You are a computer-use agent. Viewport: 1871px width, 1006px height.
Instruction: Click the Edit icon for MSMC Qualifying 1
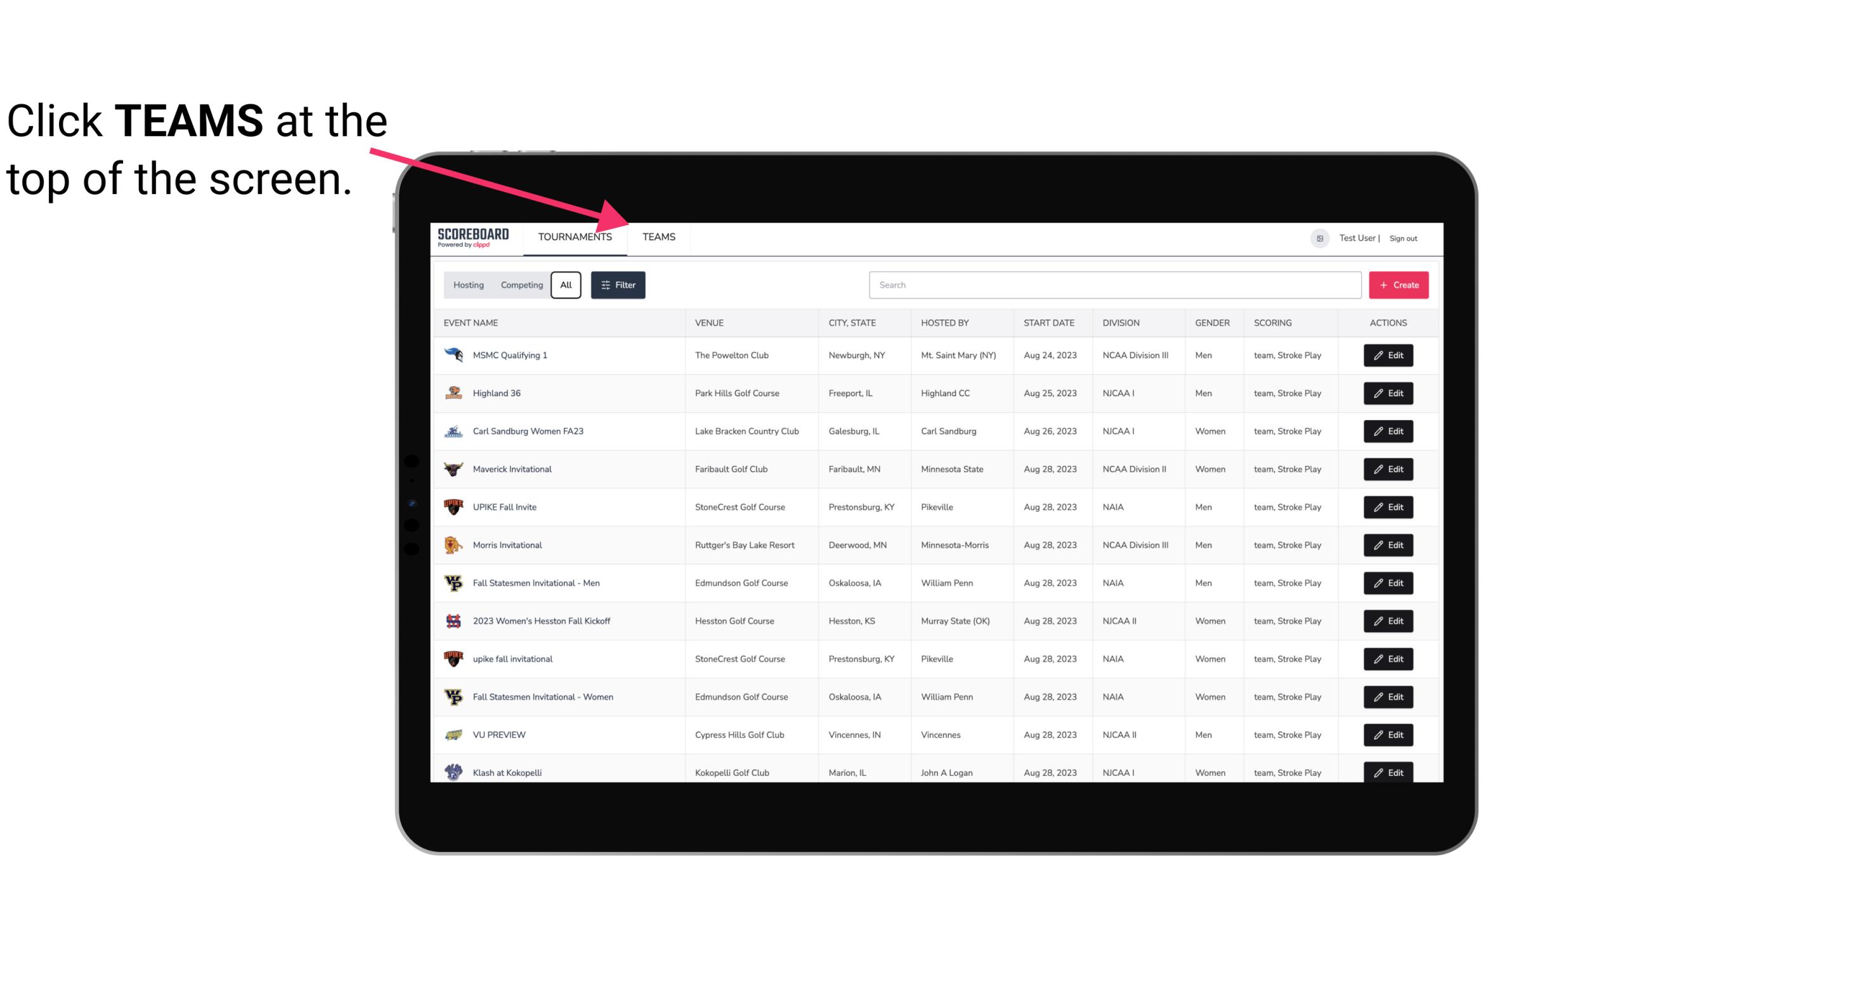click(1388, 356)
